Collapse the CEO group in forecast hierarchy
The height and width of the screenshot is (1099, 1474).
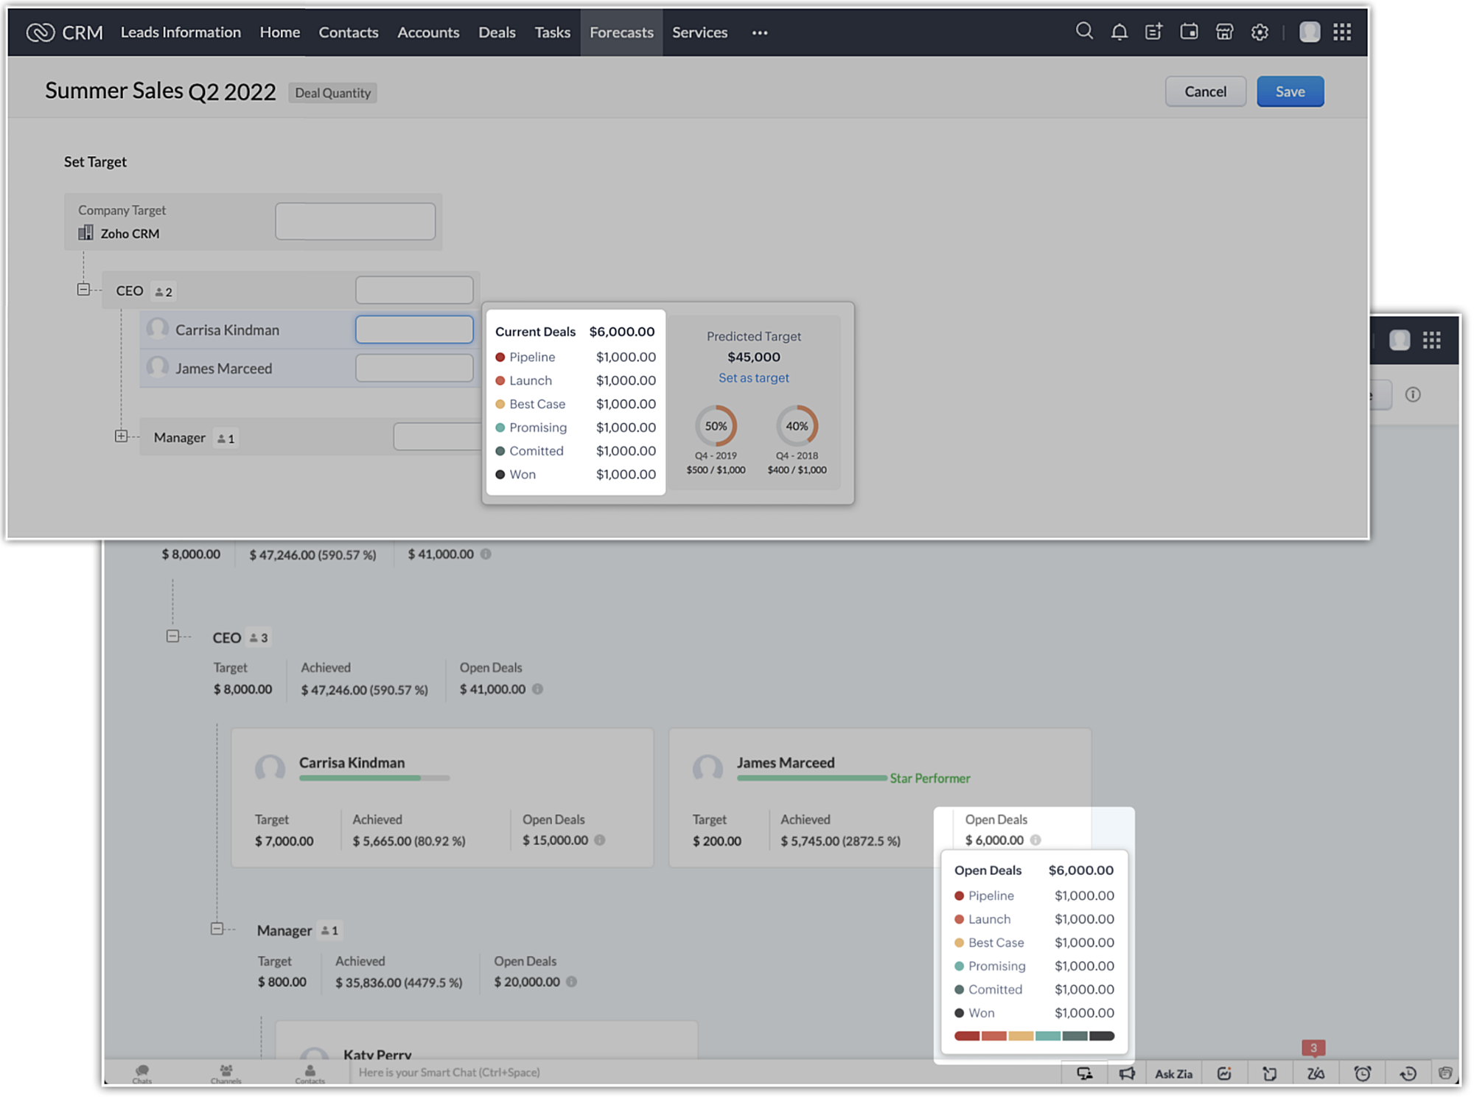coord(172,636)
